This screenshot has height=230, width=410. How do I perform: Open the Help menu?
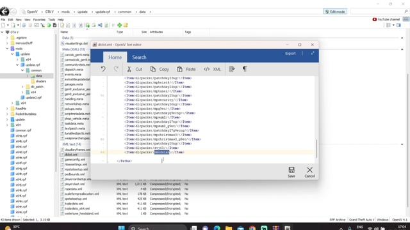tap(61, 20)
